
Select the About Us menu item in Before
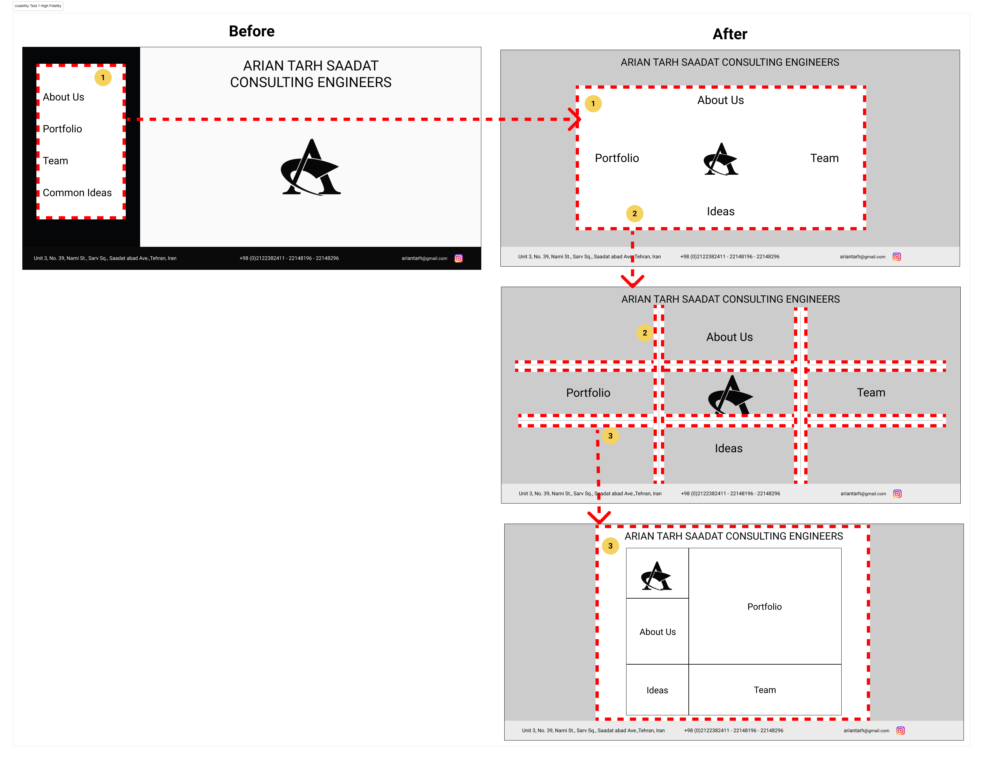click(64, 97)
